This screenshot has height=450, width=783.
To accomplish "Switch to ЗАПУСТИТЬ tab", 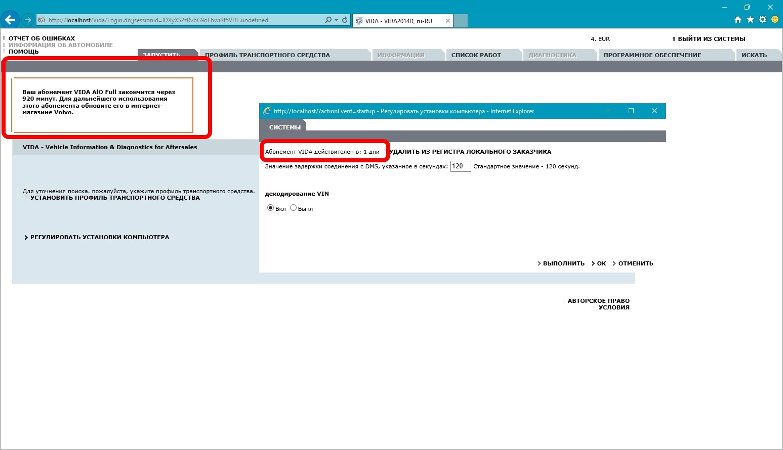I will pyautogui.click(x=167, y=55).
